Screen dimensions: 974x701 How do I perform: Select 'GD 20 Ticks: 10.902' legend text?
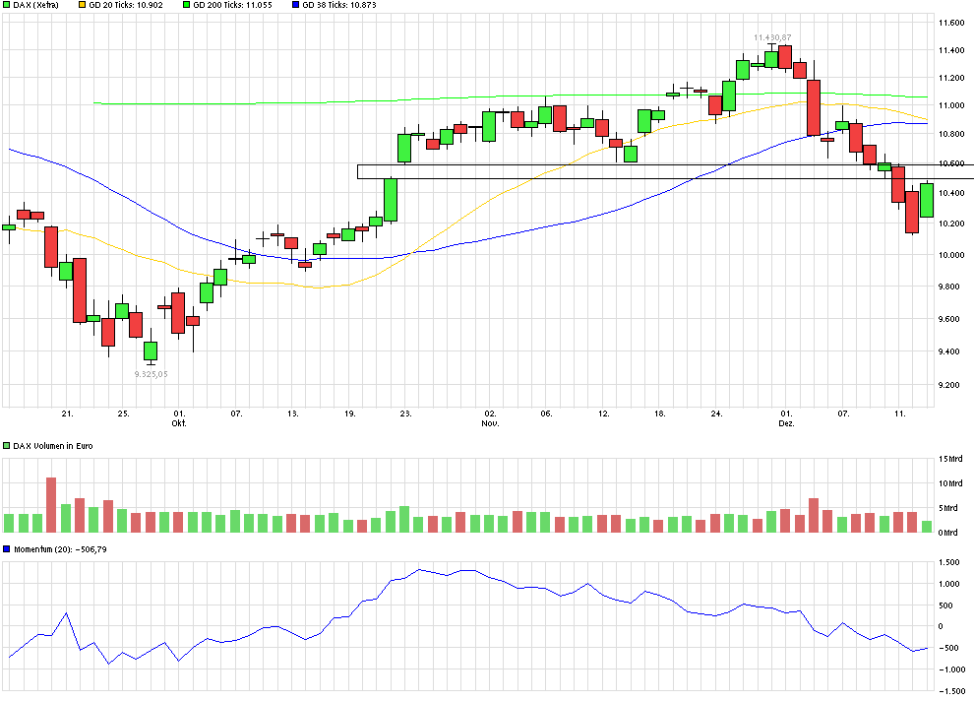[126, 5]
